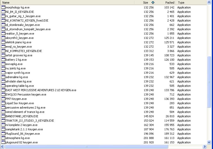213x149 pixels.
Task: Click Application type of BANDSTAND_KEYGEN.EXE row
Action: click(x=184, y=116)
